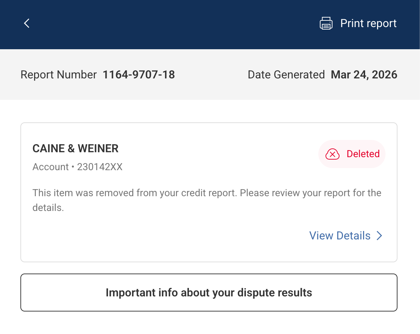The width and height of the screenshot is (420, 334).
Task: Click the Report Number 1164-9707-18 value
Action: point(139,75)
